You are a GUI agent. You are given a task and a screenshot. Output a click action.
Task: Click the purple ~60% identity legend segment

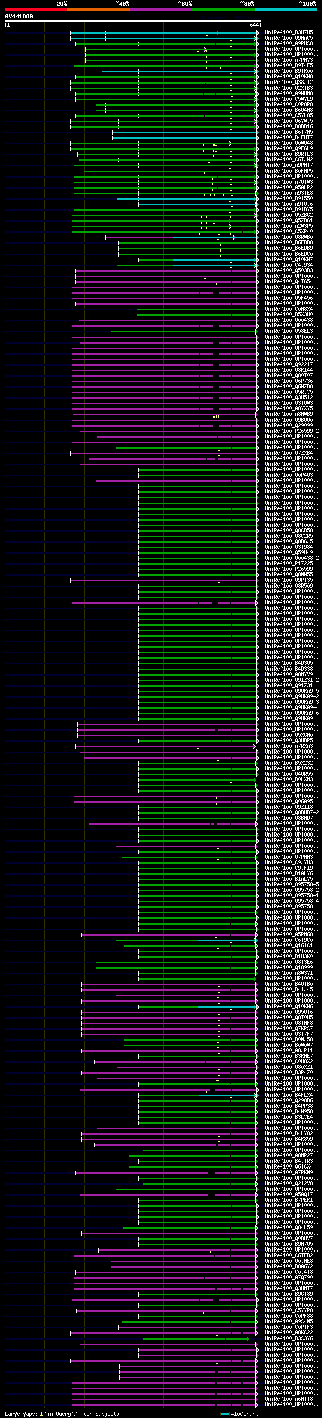coord(162,9)
